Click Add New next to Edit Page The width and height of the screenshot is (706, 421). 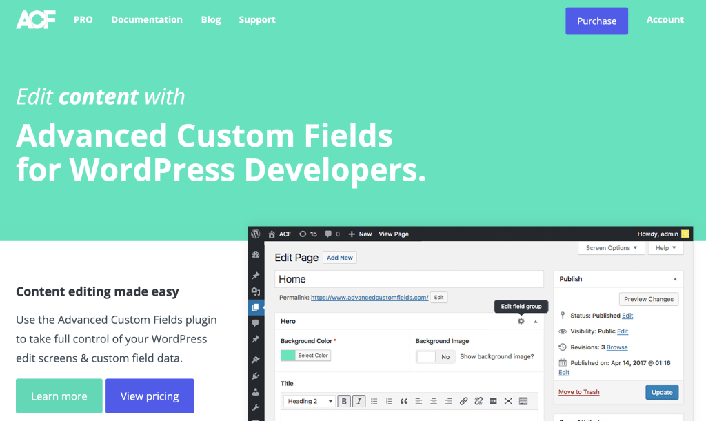(339, 258)
